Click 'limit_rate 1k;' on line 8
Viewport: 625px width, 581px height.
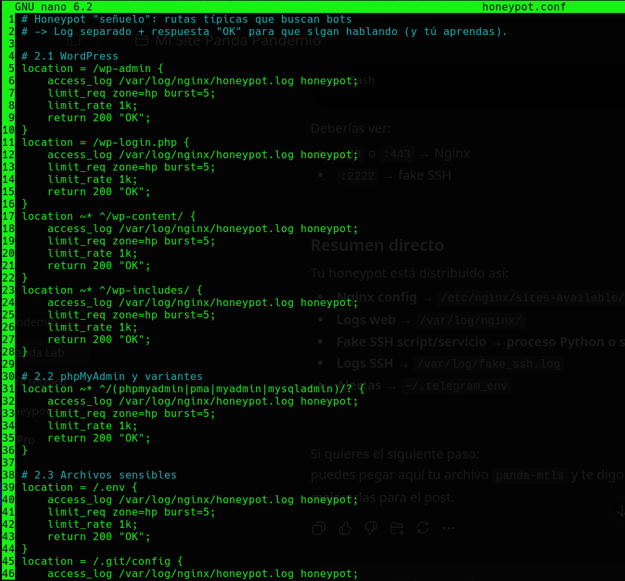[92, 106]
